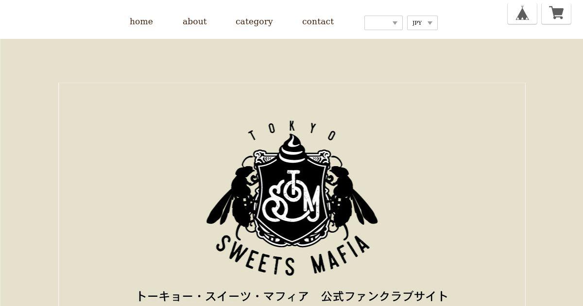Click the arrow on the JPY selector
The width and height of the screenshot is (583, 306).
[x=429, y=23]
